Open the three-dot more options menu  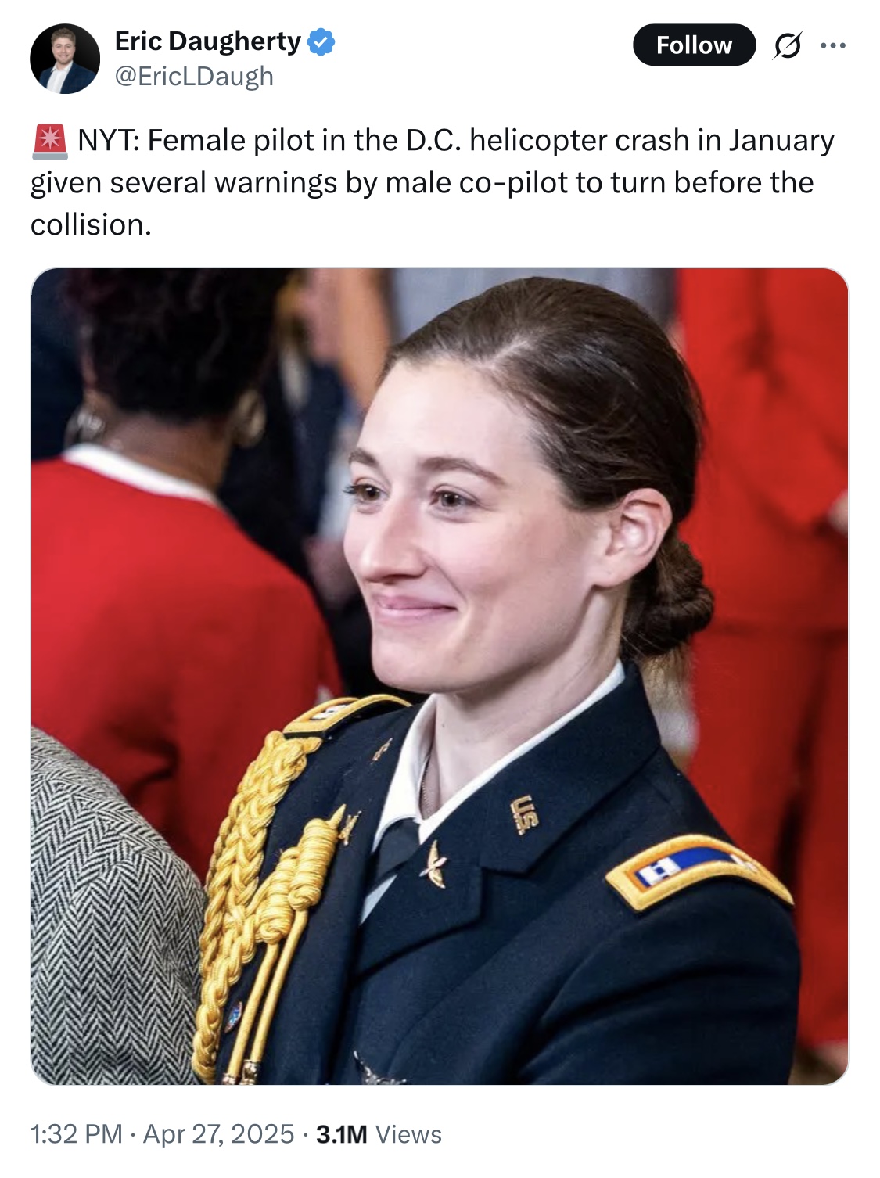pyautogui.click(x=833, y=45)
